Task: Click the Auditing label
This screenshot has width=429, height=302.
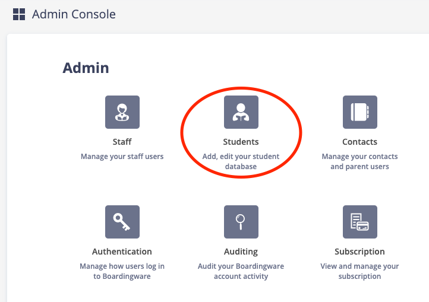Action: [241, 252]
